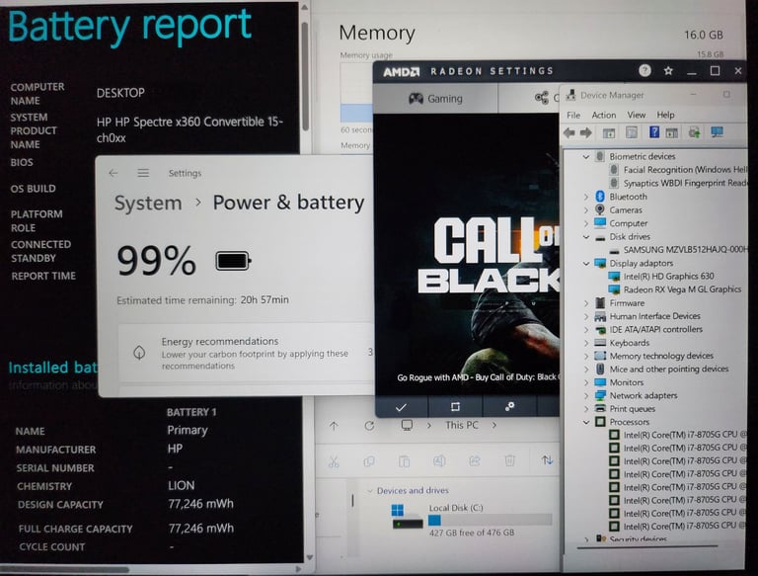Open the View menu in Device Manager

click(637, 116)
